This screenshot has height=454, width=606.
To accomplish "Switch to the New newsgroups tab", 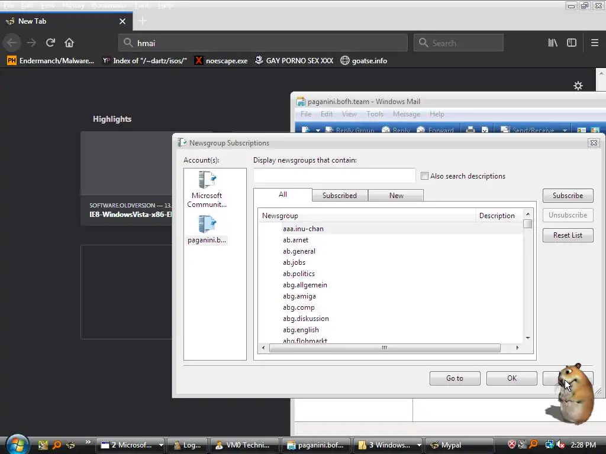I will pos(396,195).
